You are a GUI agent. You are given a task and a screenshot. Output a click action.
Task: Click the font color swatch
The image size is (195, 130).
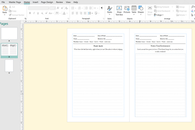[x=64, y=13]
